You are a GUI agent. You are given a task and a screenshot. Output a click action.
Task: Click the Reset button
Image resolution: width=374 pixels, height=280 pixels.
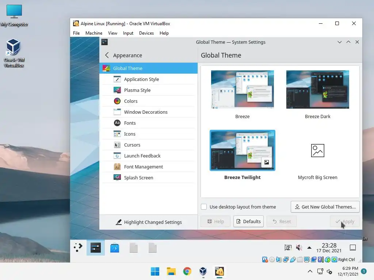pyautogui.click(x=282, y=221)
